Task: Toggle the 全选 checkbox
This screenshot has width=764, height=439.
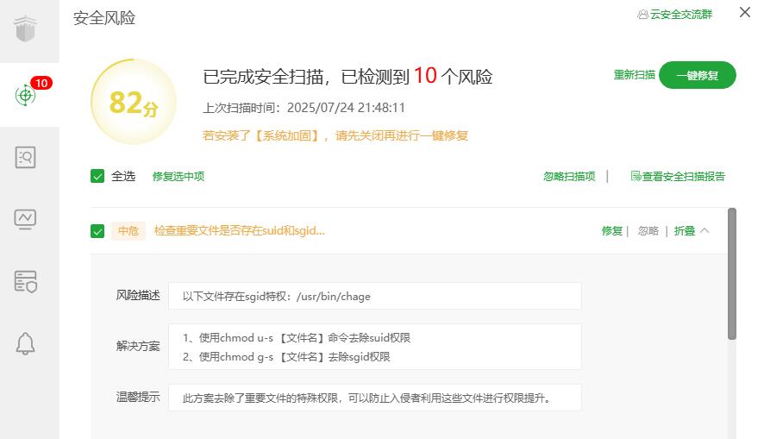Action: (97, 176)
